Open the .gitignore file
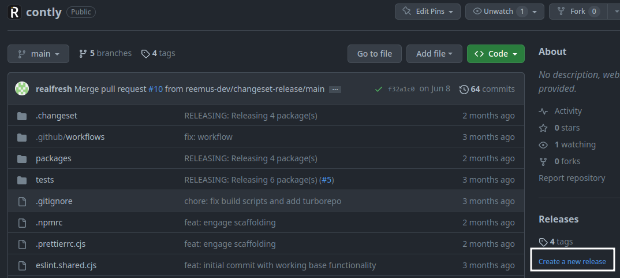Image resolution: width=620 pixels, height=278 pixels. click(54, 201)
